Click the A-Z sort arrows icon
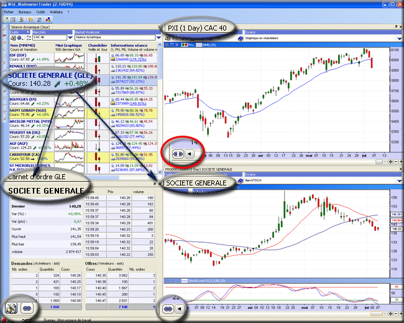This screenshot has width=404, height=323. point(29,38)
